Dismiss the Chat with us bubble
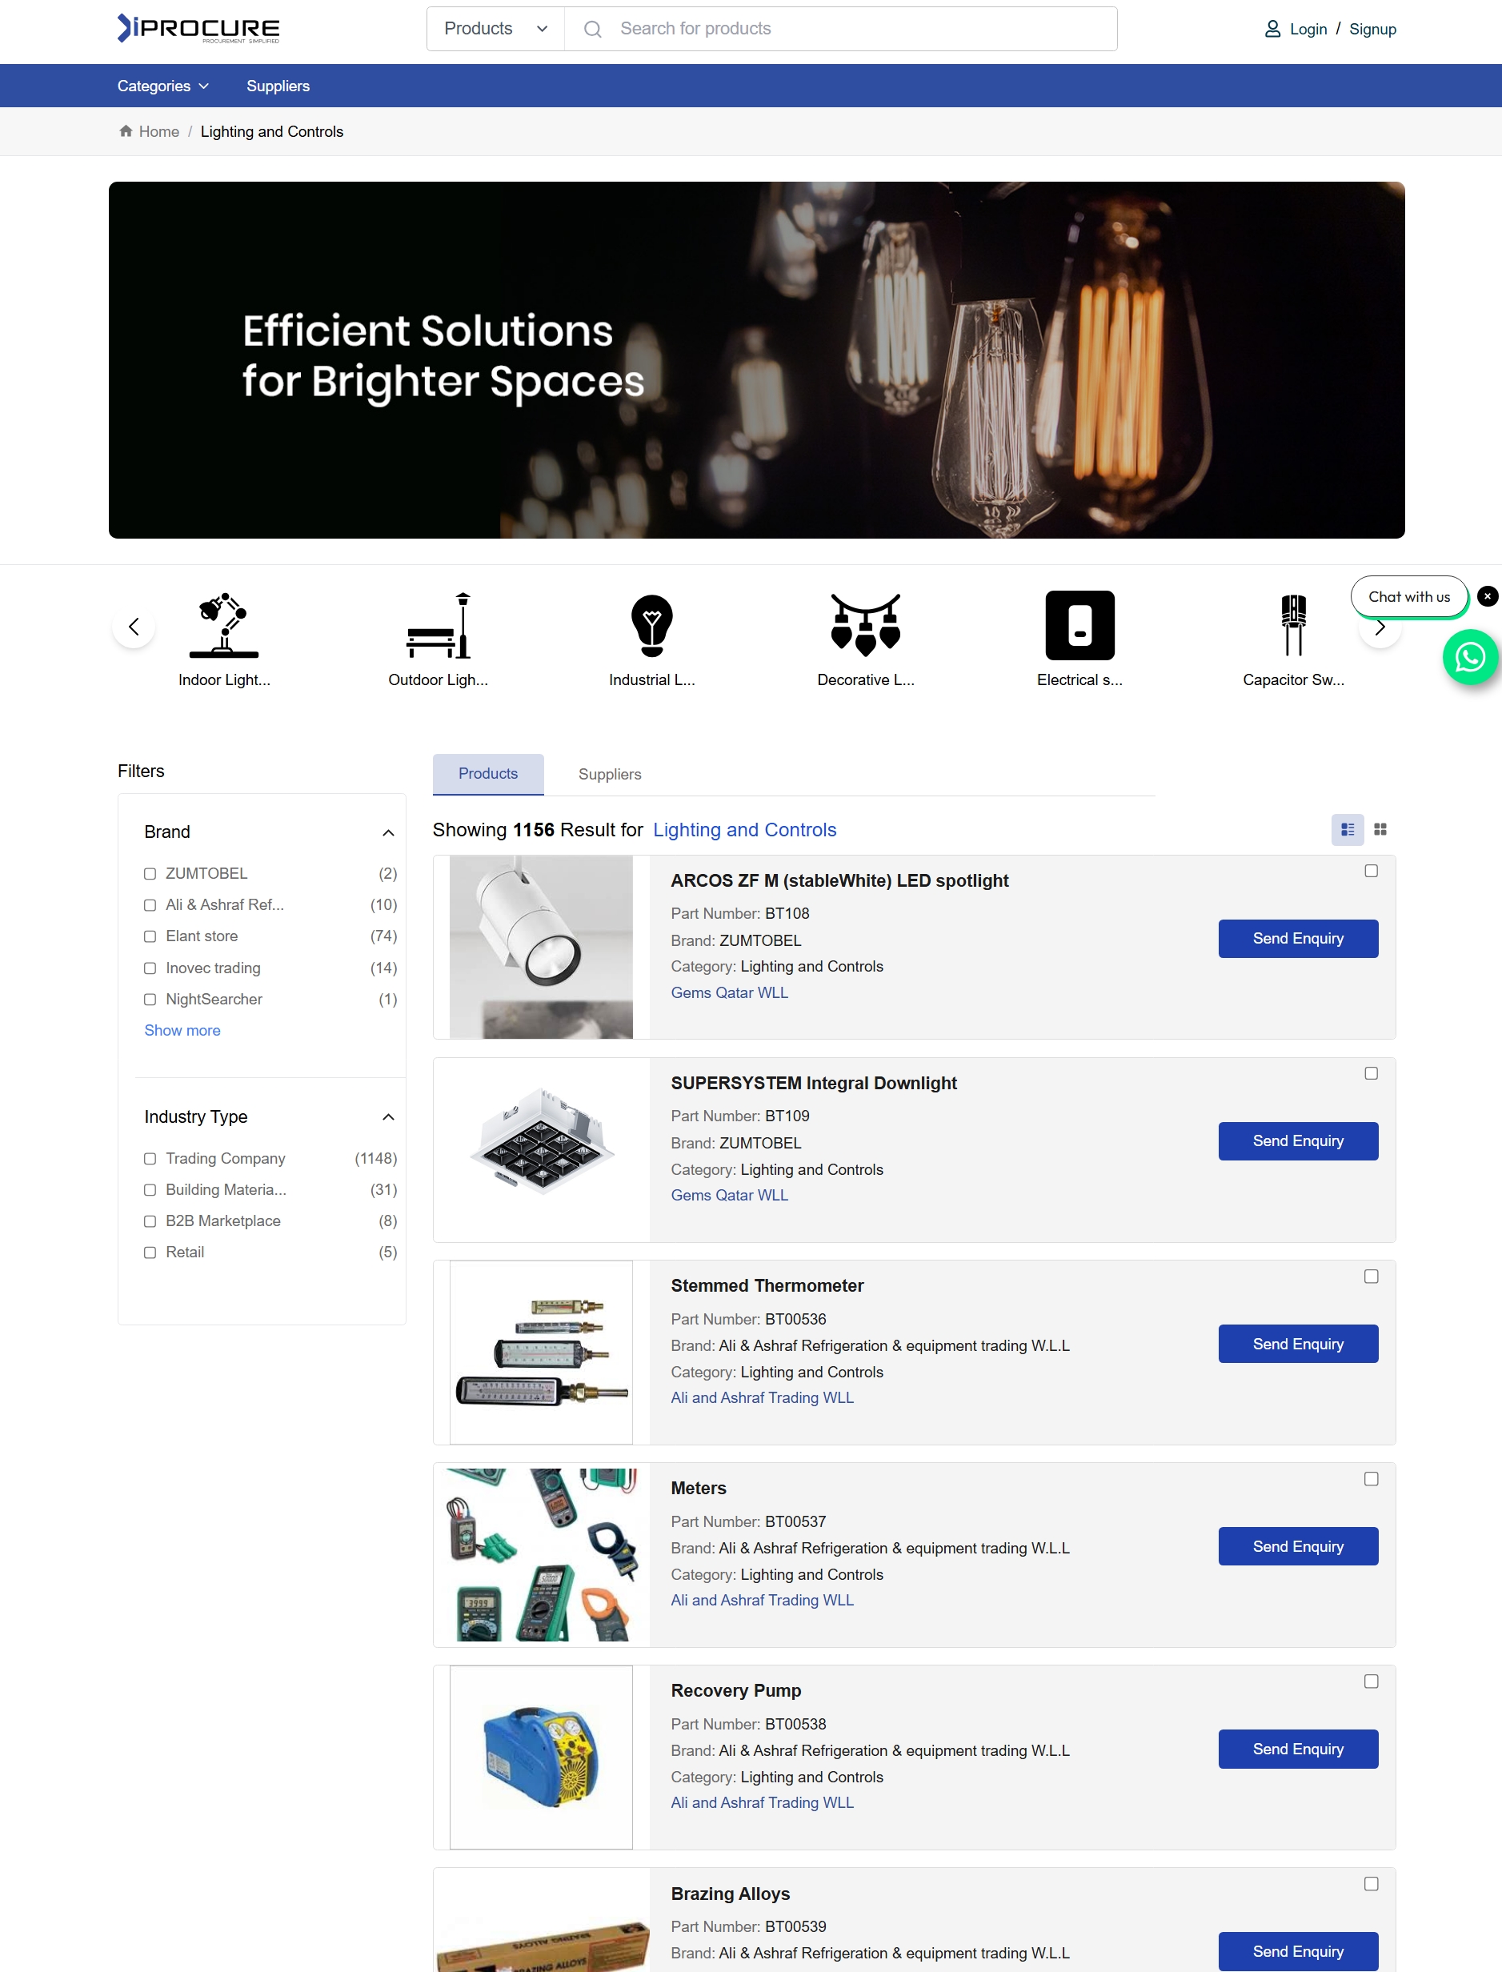1502x1972 pixels. point(1488,596)
